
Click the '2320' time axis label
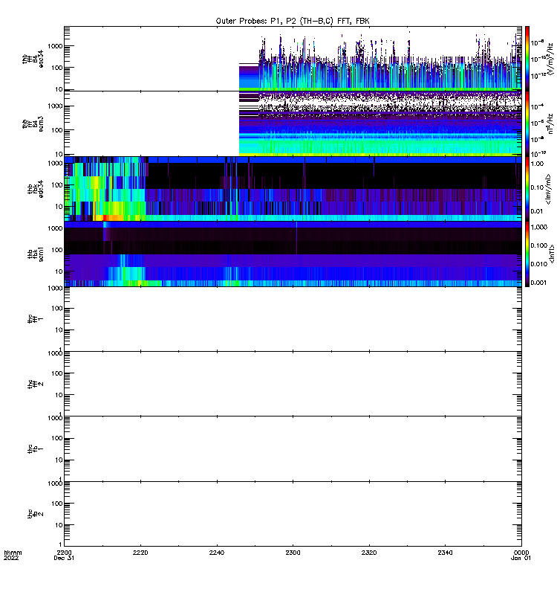pos(369,553)
